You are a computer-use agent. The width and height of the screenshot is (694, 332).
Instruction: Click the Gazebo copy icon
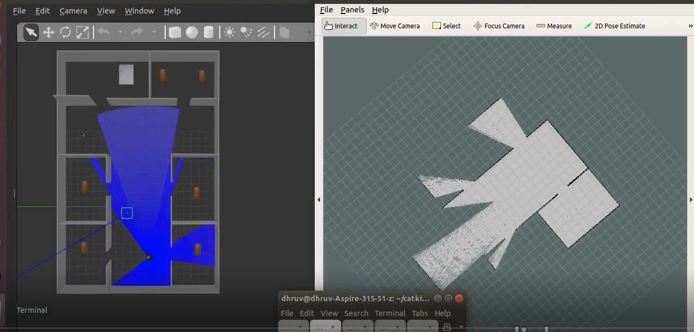(284, 32)
